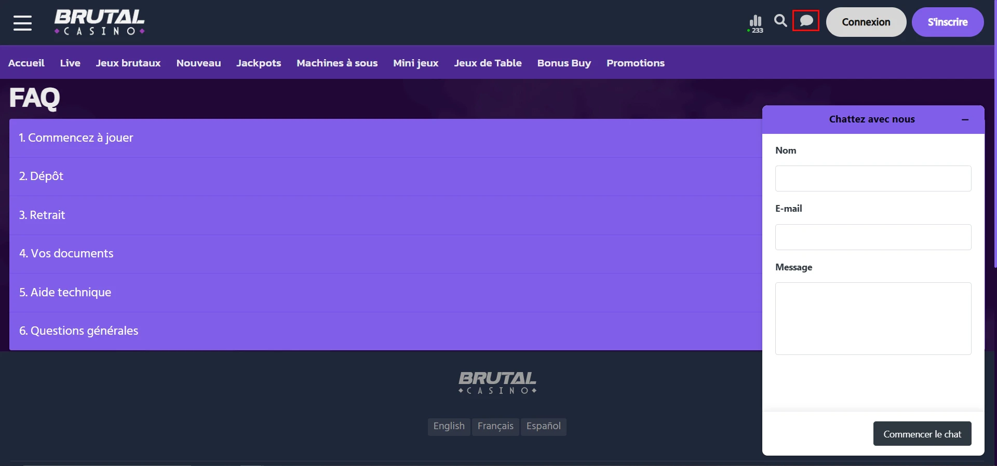Open the Promotions page
Screen dimensions: 997x466
(636, 63)
